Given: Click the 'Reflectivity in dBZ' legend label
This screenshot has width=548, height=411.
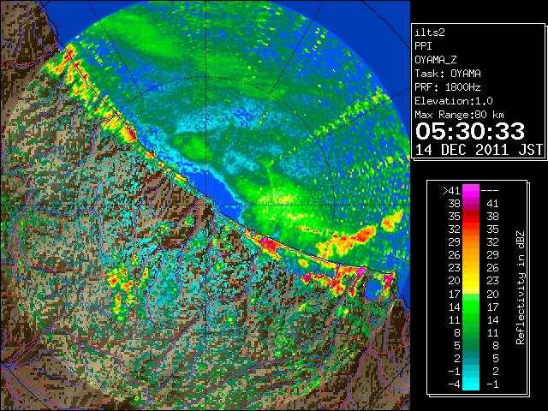Looking at the screenshot, I should [521, 288].
